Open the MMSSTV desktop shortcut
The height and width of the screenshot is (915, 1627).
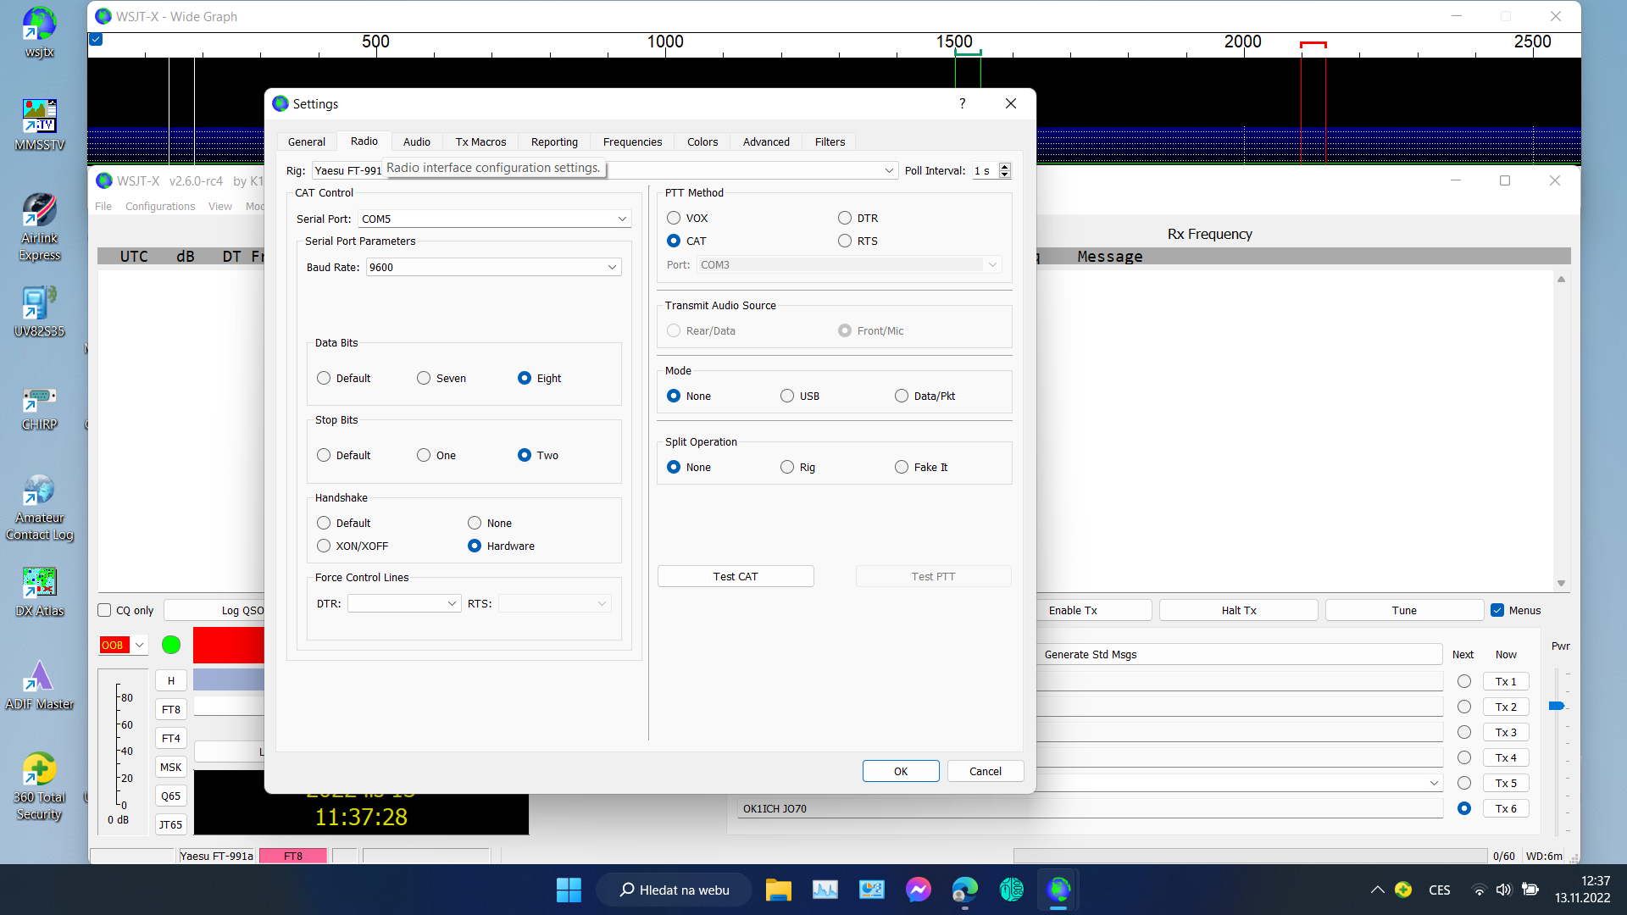[x=39, y=116]
